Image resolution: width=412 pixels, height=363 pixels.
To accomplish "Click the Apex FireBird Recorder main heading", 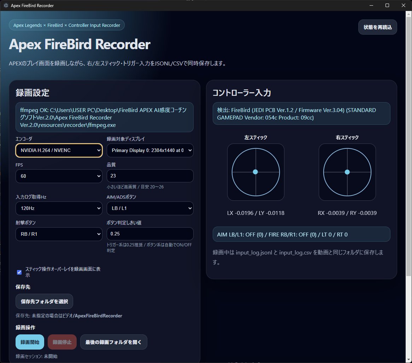I will pyautogui.click(x=80, y=44).
